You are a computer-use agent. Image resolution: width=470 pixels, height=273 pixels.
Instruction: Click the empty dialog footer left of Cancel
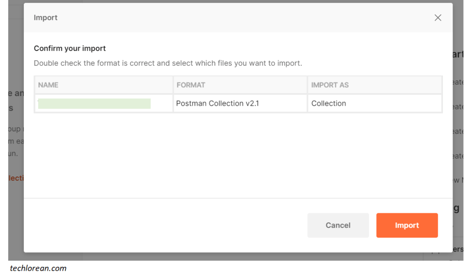tap(161, 225)
